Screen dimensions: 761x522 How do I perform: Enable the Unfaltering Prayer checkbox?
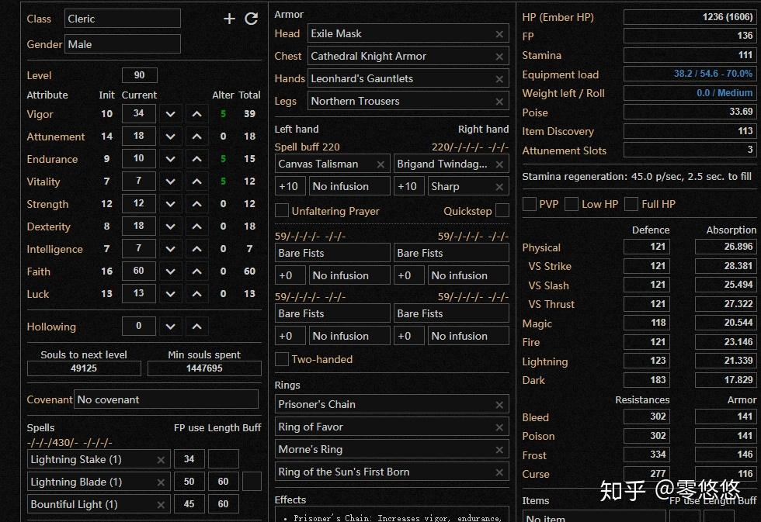(x=281, y=210)
